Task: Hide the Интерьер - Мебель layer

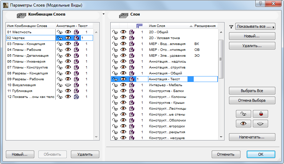Action: pos(123,85)
